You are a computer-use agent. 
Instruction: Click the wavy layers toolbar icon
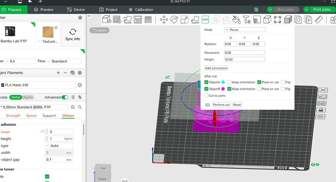click(x=288, y=20)
